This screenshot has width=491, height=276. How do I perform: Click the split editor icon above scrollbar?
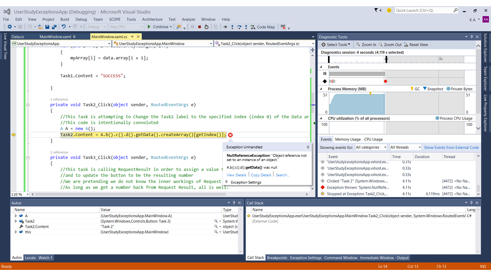tap(313, 50)
